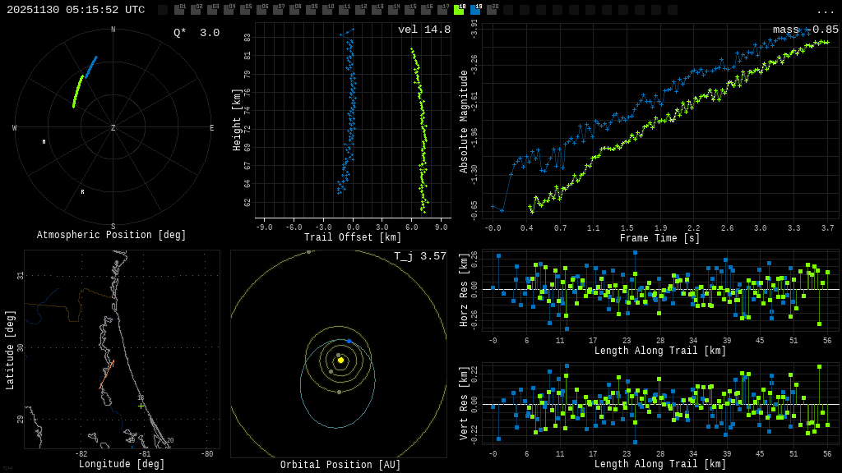Image resolution: width=842 pixels, height=473 pixels.
Task: Open the three-dot menu at top right
Action: 825,11
